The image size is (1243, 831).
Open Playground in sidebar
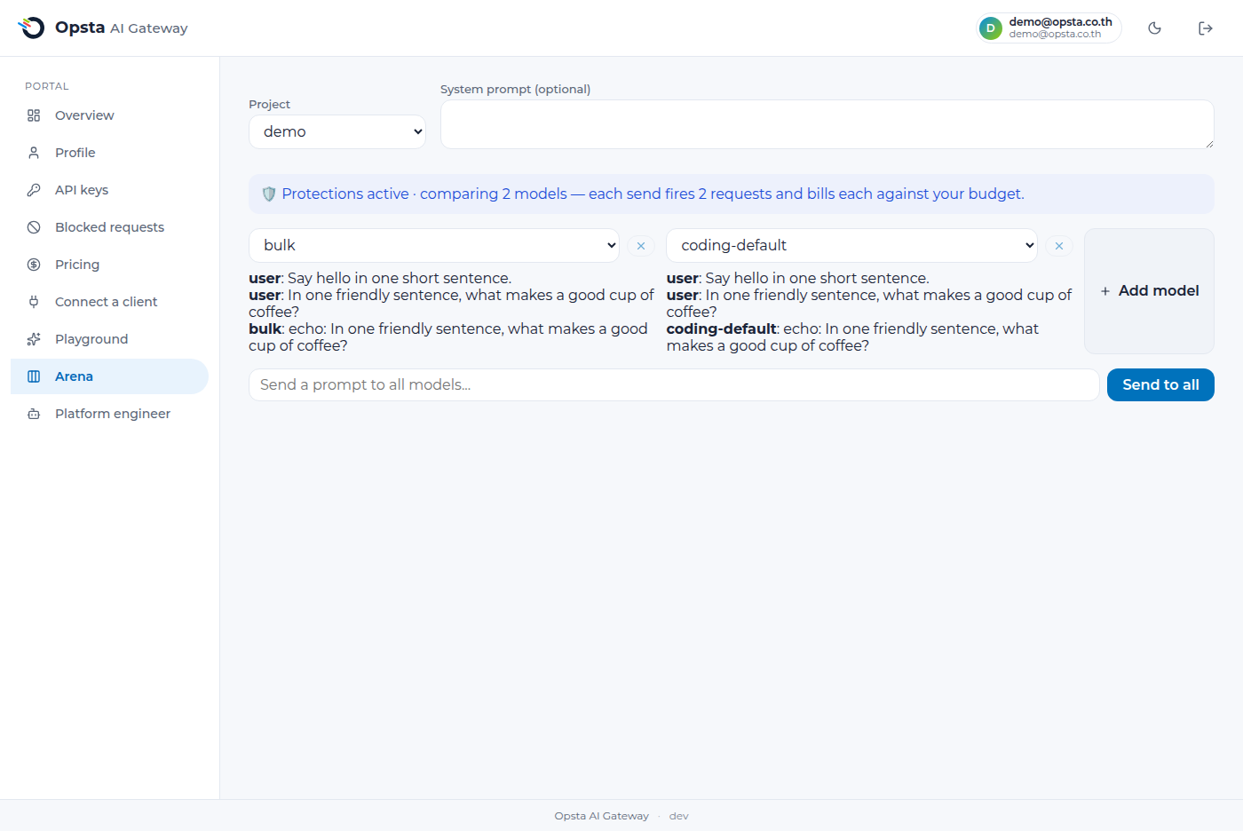pyautogui.click(x=109, y=339)
